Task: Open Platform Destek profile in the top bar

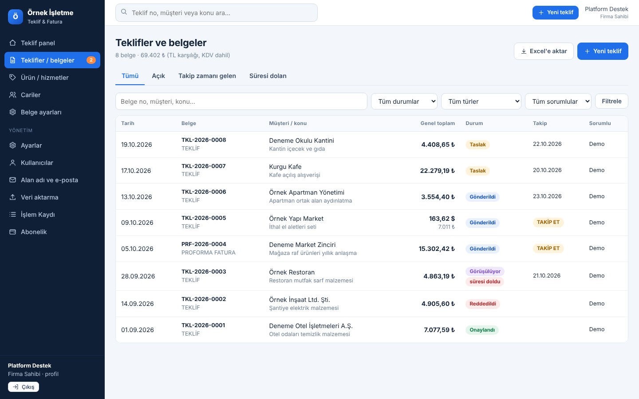Action: [606, 12]
